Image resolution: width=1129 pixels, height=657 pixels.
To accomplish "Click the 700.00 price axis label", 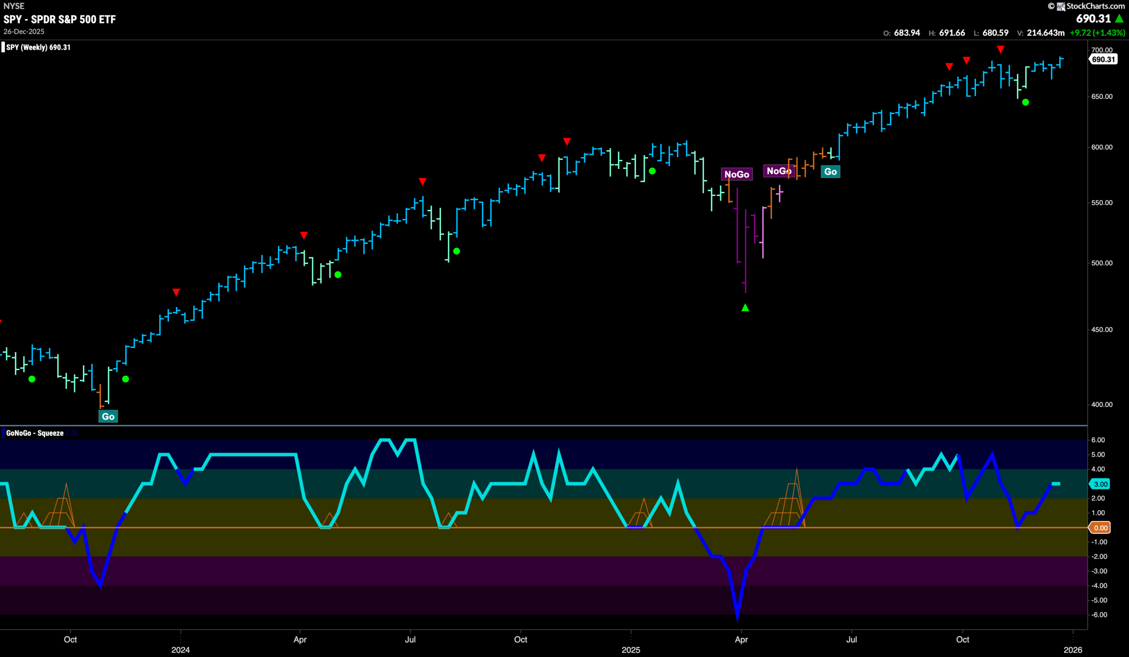I will point(1102,50).
